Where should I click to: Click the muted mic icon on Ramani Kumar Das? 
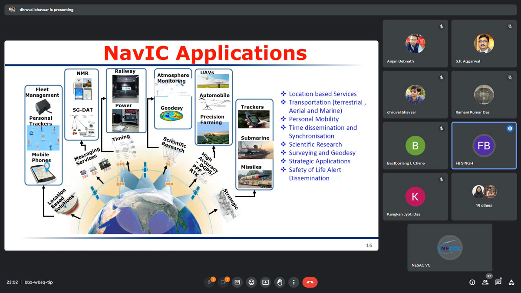click(x=510, y=78)
